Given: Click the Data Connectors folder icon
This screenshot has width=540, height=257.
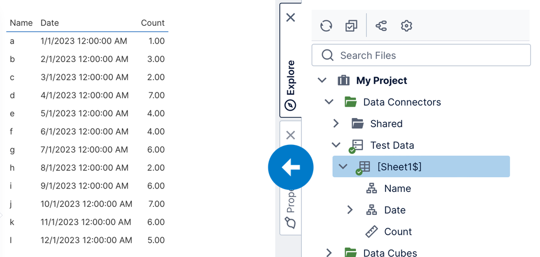Looking at the screenshot, I should [x=350, y=102].
